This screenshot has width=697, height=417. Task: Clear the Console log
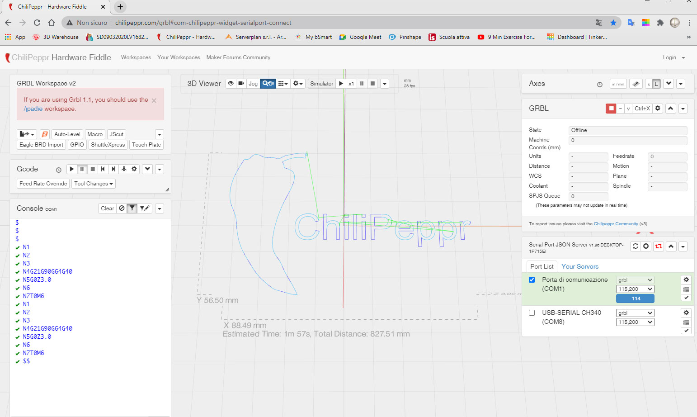(x=108, y=208)
